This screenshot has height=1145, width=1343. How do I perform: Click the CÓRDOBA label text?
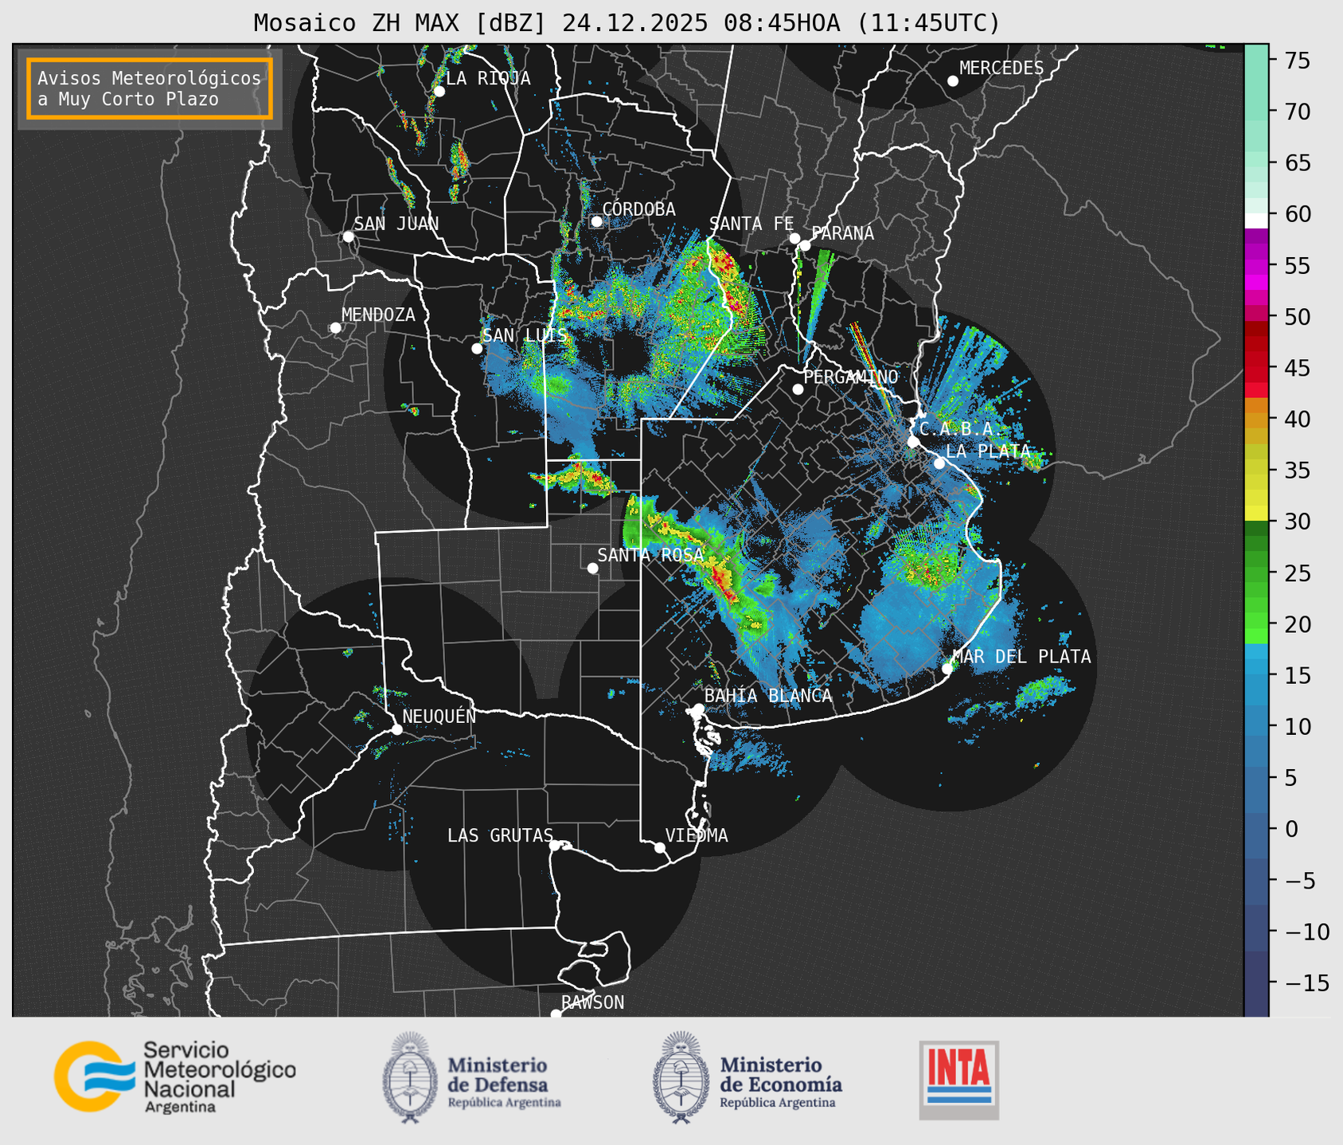[x=638, y=209]
